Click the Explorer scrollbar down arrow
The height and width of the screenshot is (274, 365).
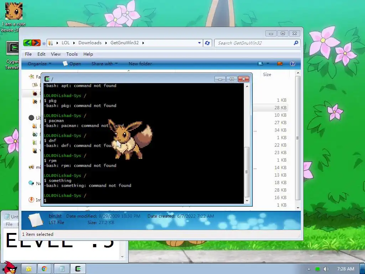[298, 207]
